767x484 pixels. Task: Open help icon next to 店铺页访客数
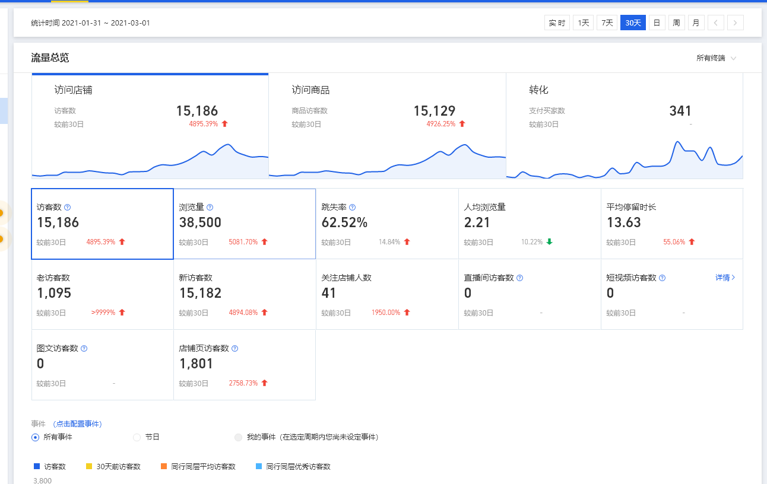pos(234,349)
